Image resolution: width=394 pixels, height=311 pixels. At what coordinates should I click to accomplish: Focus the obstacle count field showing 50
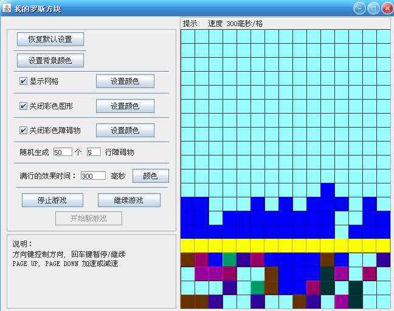pyautogui.click(x=63, y=152)
